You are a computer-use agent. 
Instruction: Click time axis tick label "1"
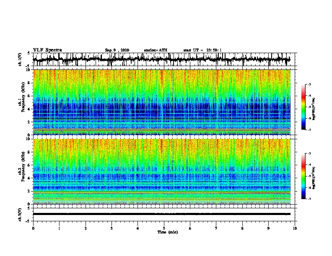[60, 228]
